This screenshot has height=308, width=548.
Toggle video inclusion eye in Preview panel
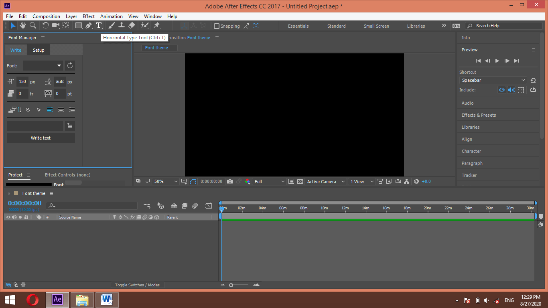[501, 90]
